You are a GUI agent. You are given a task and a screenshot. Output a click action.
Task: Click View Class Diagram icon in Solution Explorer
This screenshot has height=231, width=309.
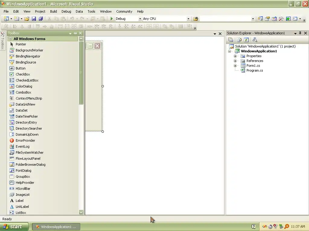click(255, 40)
